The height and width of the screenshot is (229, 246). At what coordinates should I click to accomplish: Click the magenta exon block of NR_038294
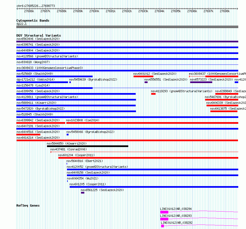tap(164, 212)
